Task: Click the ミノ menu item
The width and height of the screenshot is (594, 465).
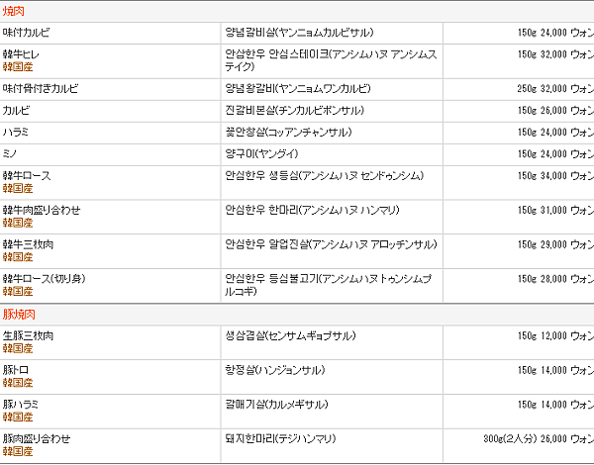Action: [12, 153]
